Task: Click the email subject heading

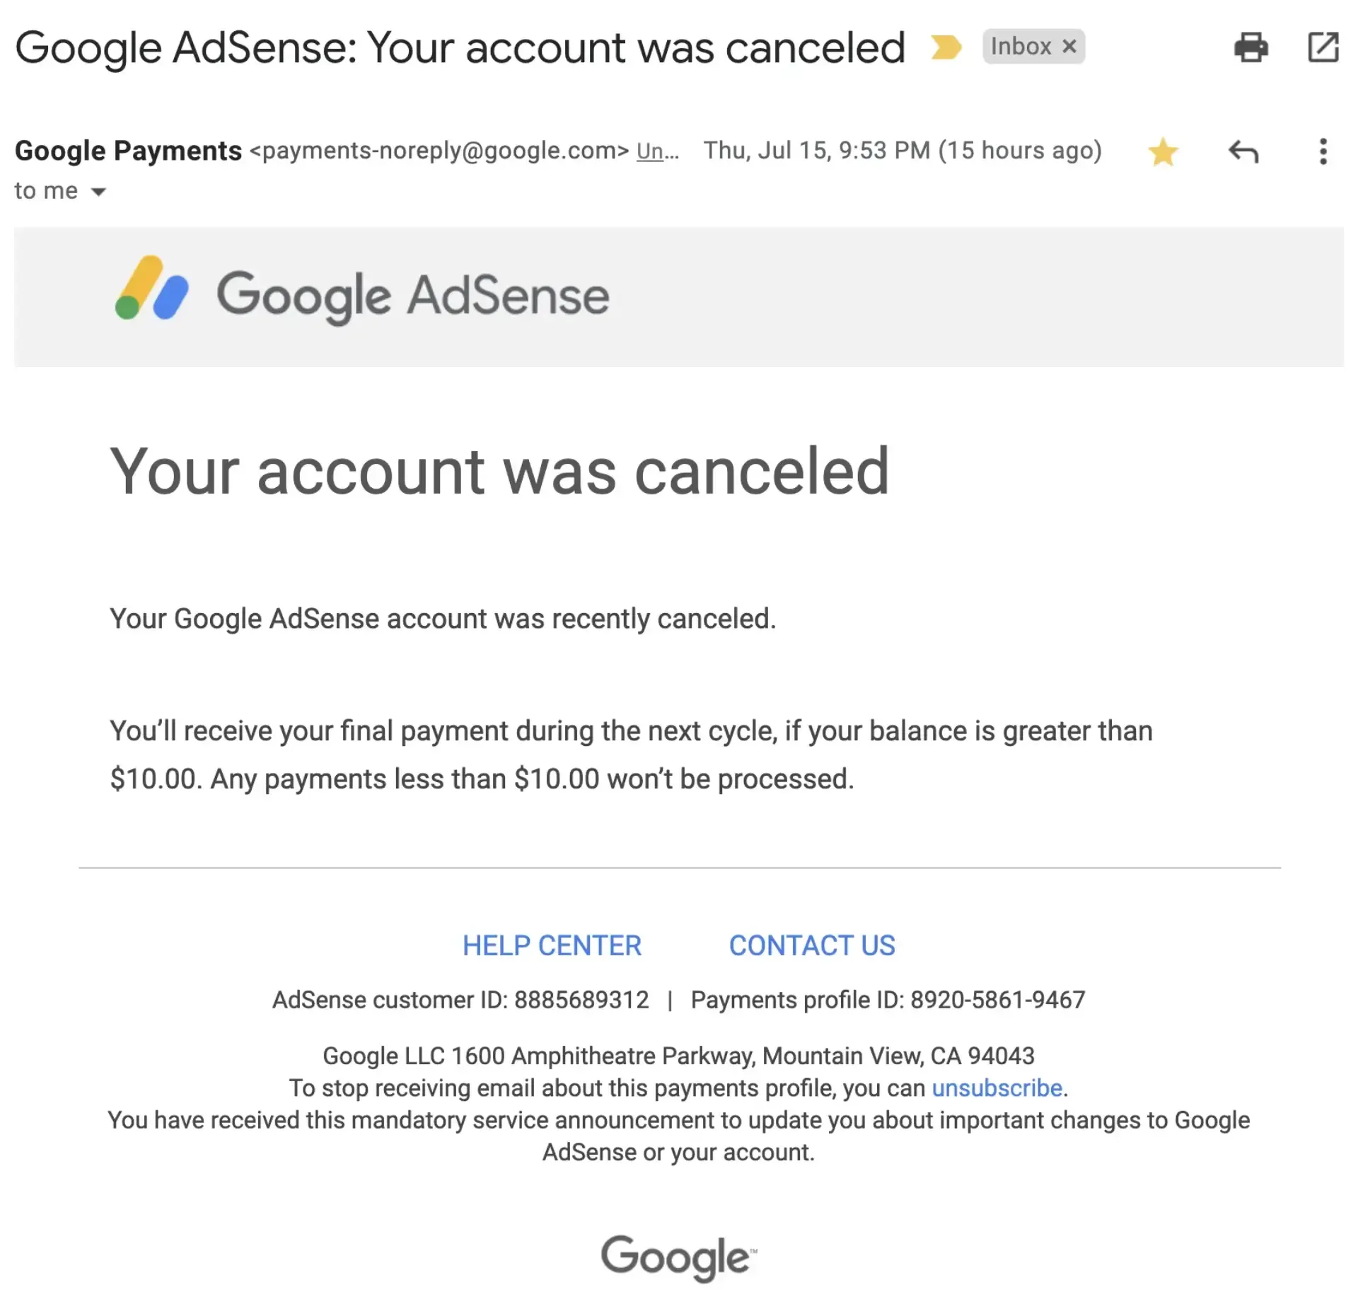Action: (460, 47)
